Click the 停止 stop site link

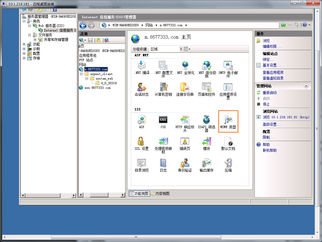(x=266, y=104)
